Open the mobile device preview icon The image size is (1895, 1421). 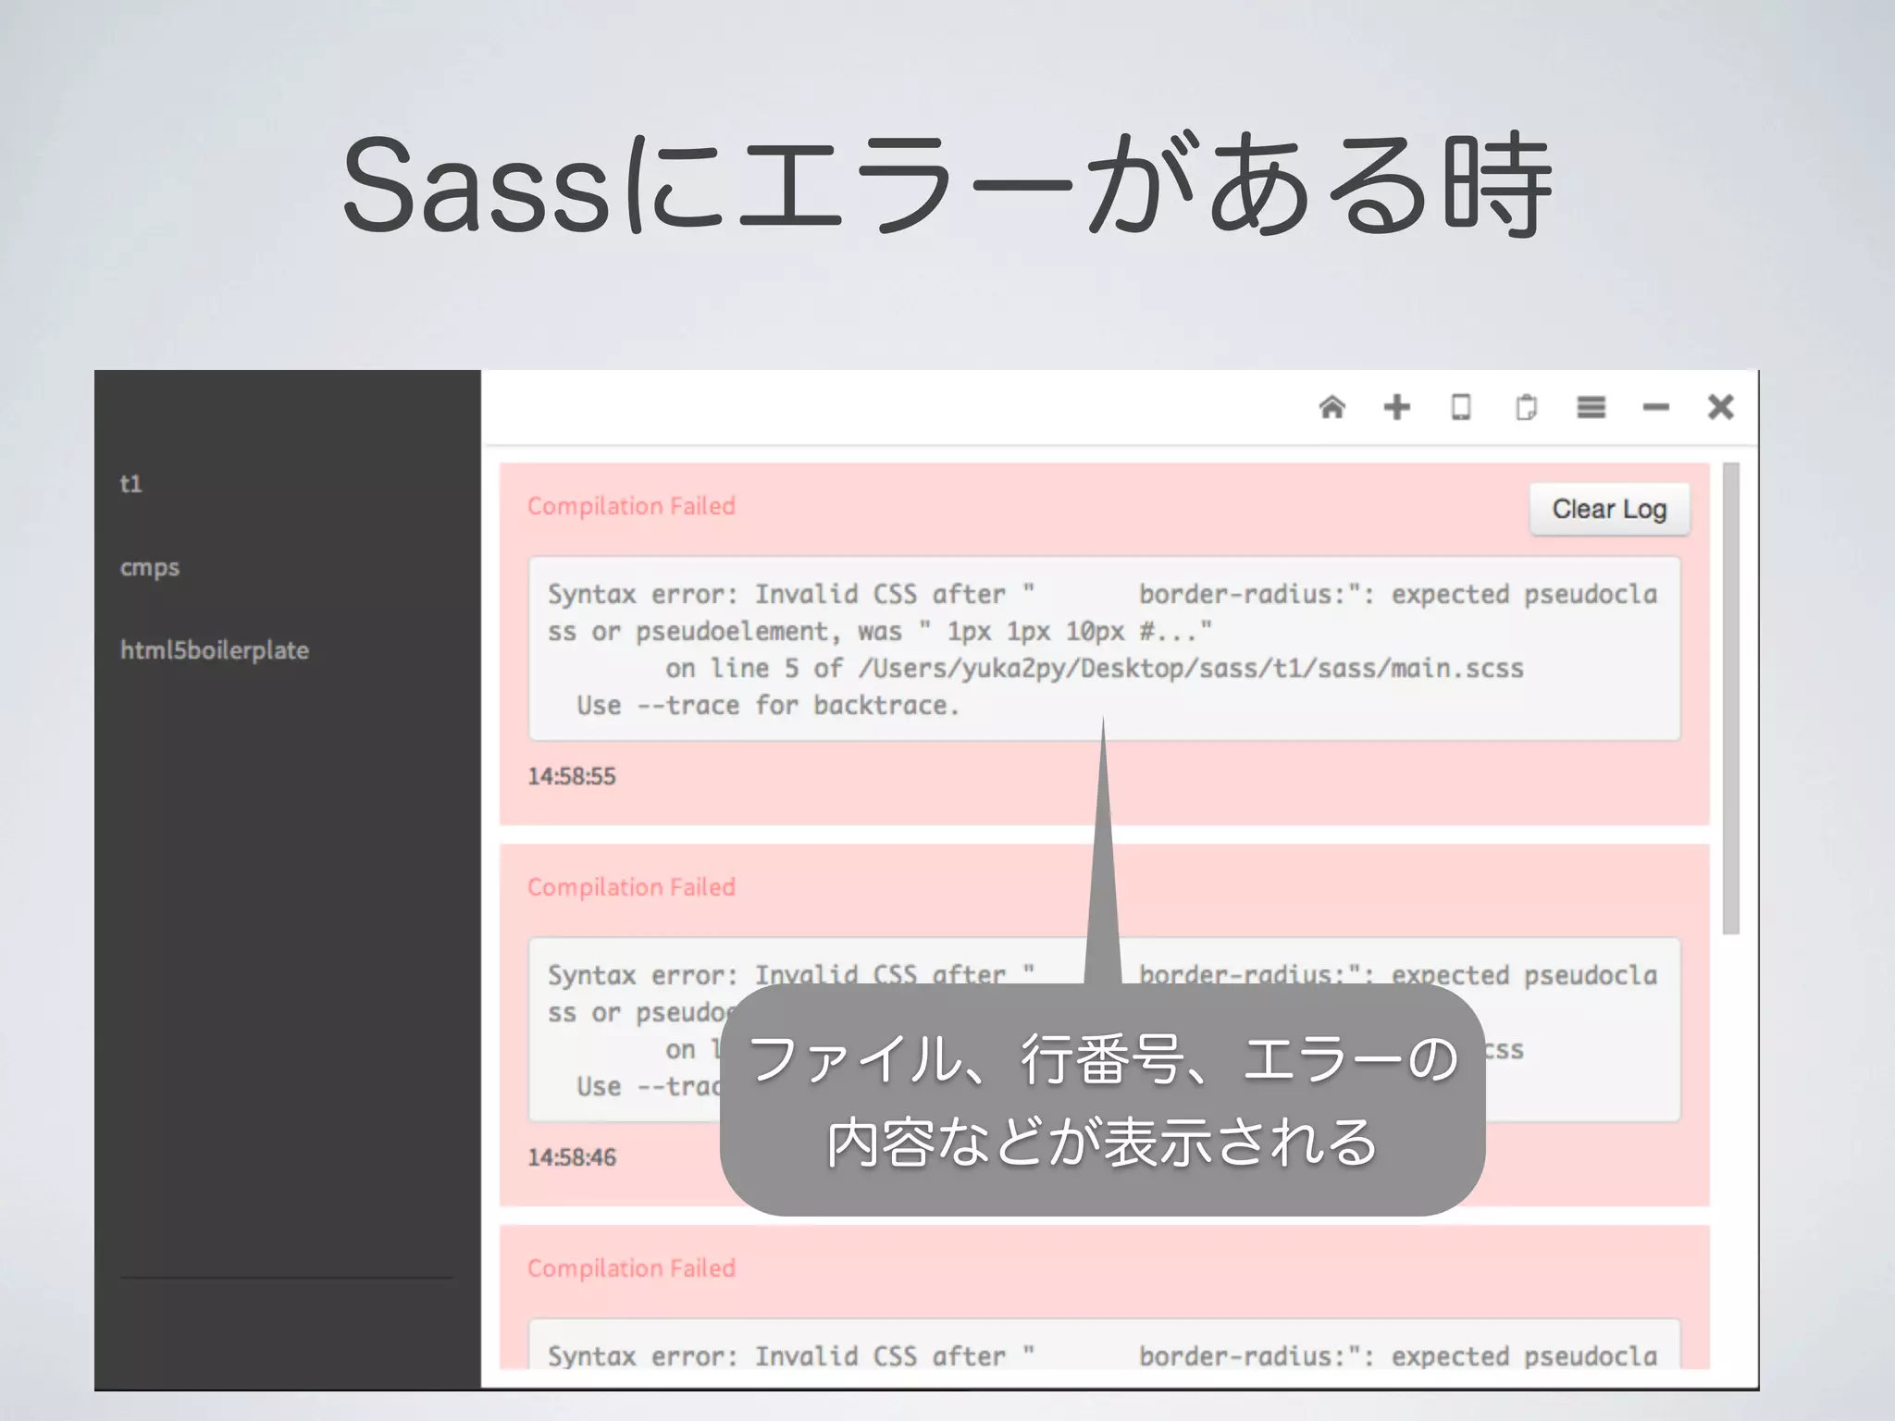click(1461, 407)
